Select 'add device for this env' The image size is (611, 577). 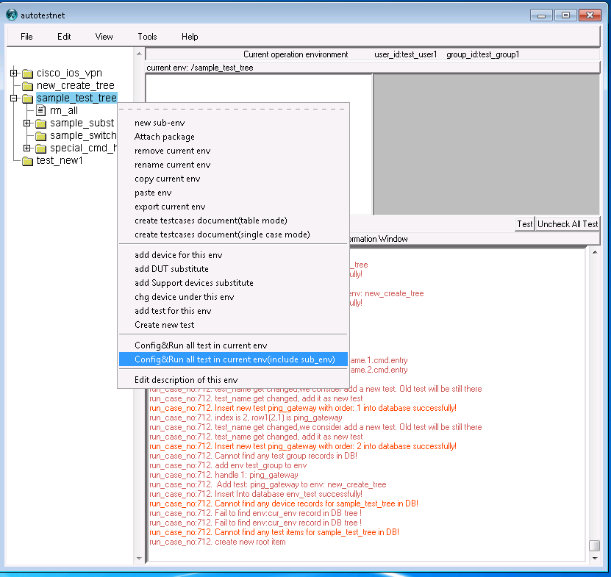[x=178, y=255]
